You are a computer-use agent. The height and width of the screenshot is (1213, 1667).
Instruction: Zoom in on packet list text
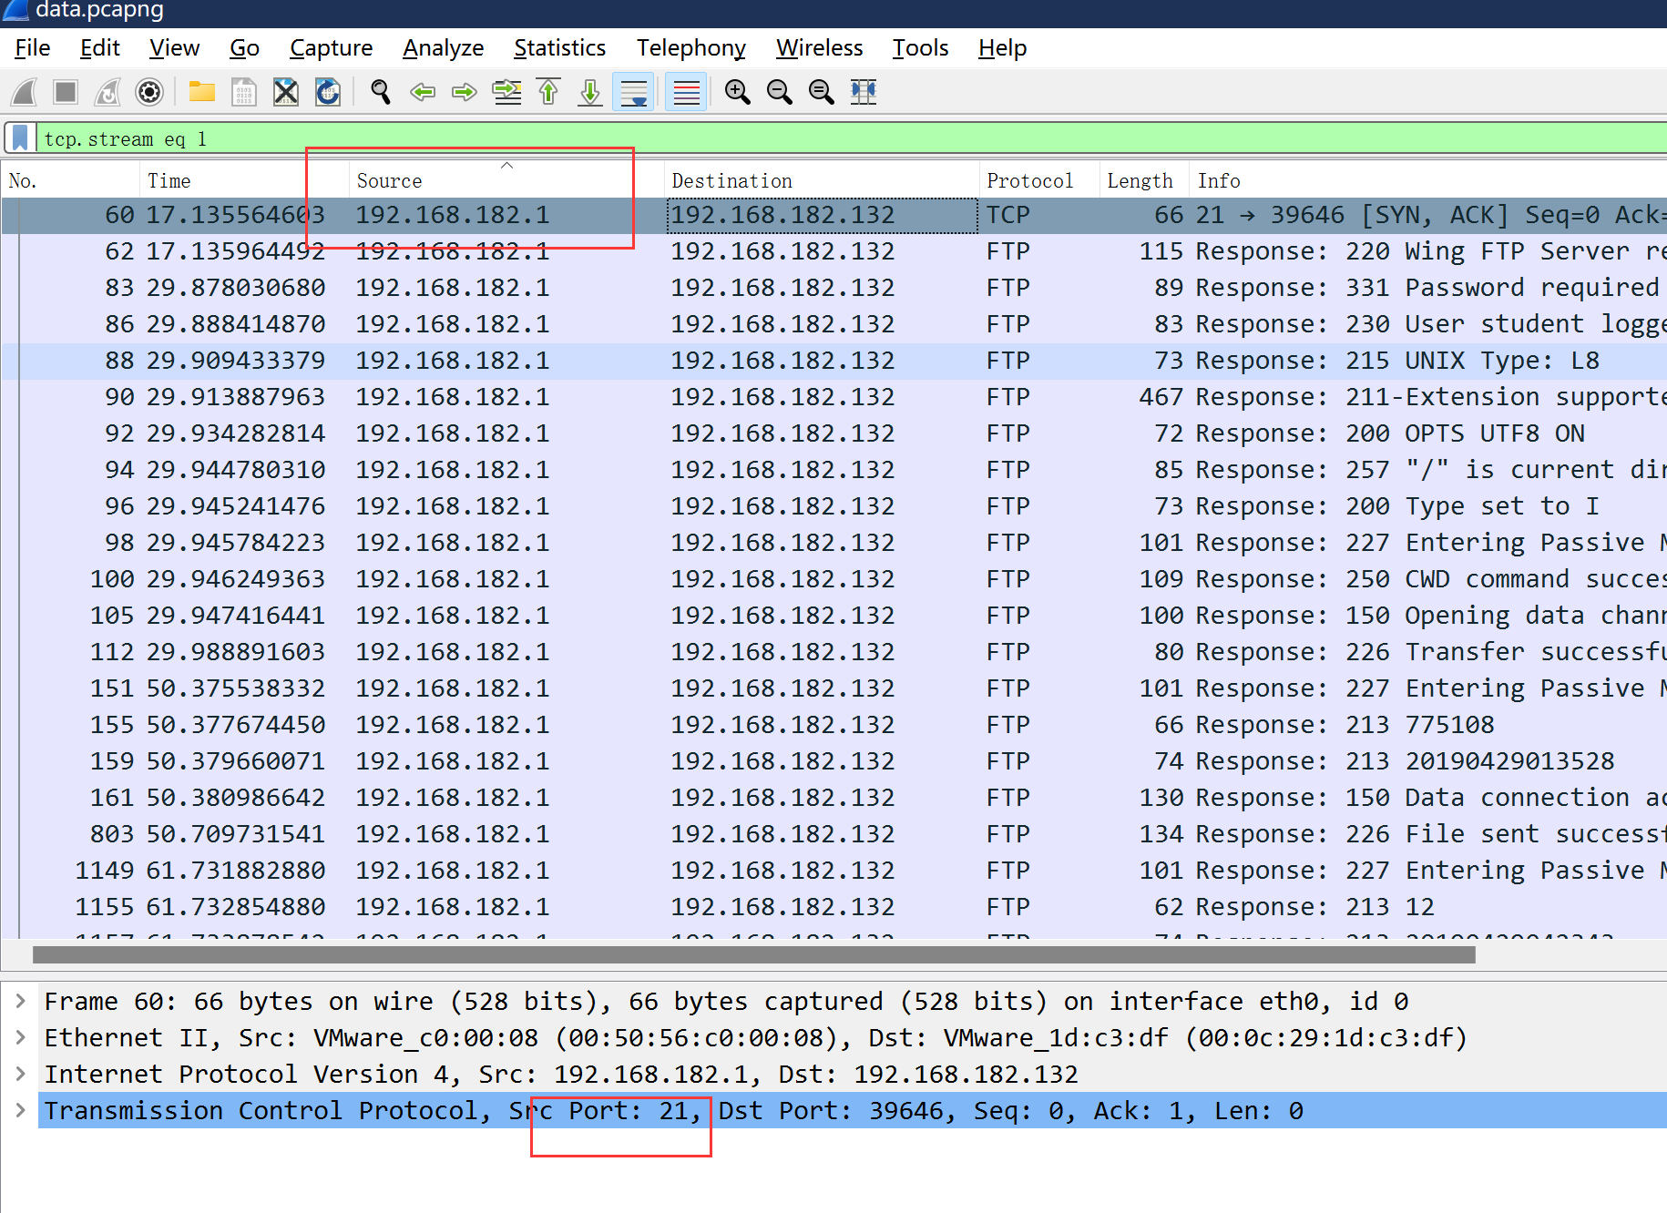[x=737, y=92]
